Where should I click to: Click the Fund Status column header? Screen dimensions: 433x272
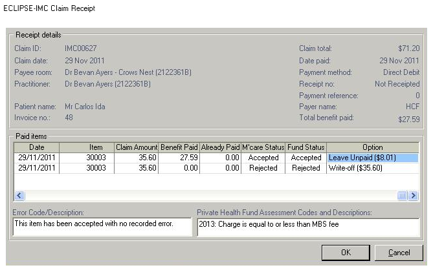click(x=306, y=147)
